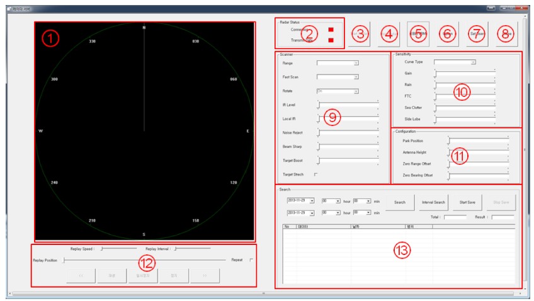Image resolution: width=534 pixels, height=301 pixels.
Task: Click the Gain slider
Action: [465, 73]
